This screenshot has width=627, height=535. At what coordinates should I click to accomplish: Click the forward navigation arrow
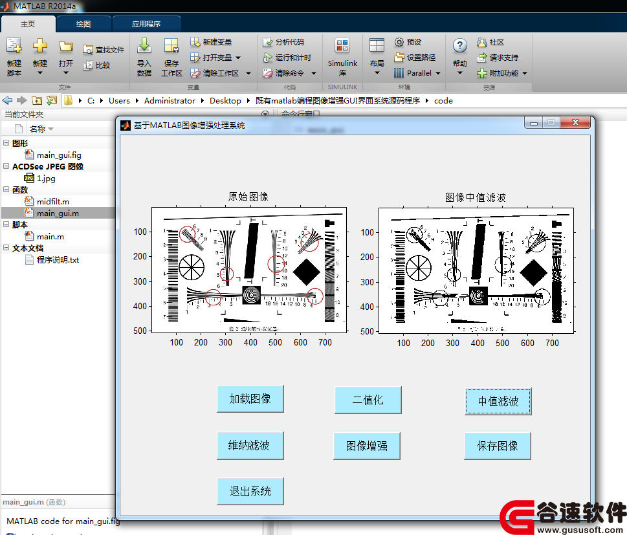[22, 100]
